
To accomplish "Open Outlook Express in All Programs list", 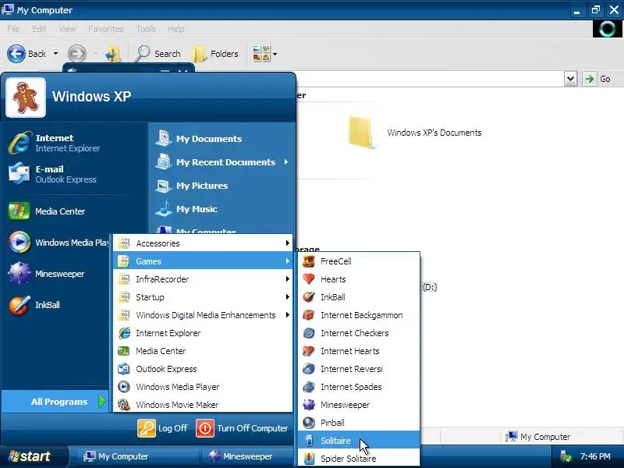I will click(x=203, y=369).
